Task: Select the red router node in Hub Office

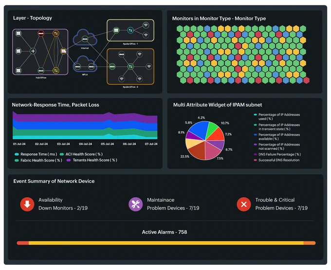Action: point(41,33)
